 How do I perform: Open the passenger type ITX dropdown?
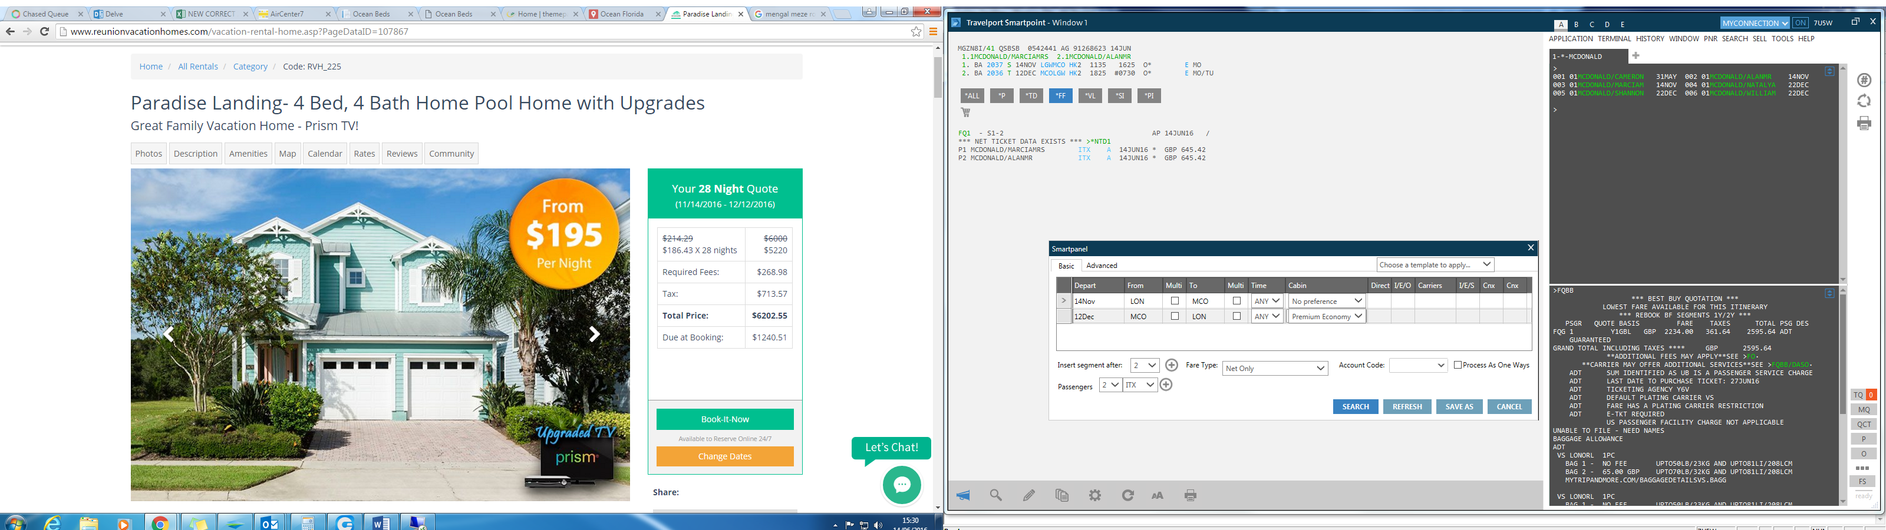[1140, 385]
